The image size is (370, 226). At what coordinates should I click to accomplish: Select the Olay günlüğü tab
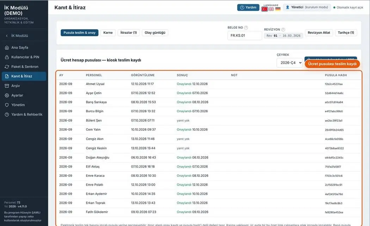155,33
